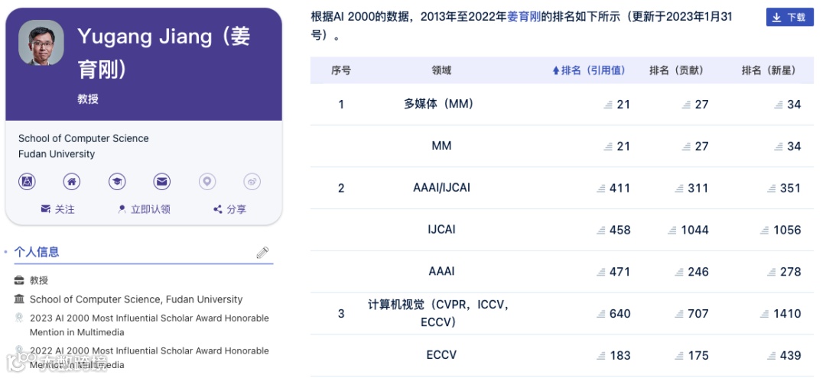Click bar icon beside AAAI rising-star rank 278

coord(772,272)
